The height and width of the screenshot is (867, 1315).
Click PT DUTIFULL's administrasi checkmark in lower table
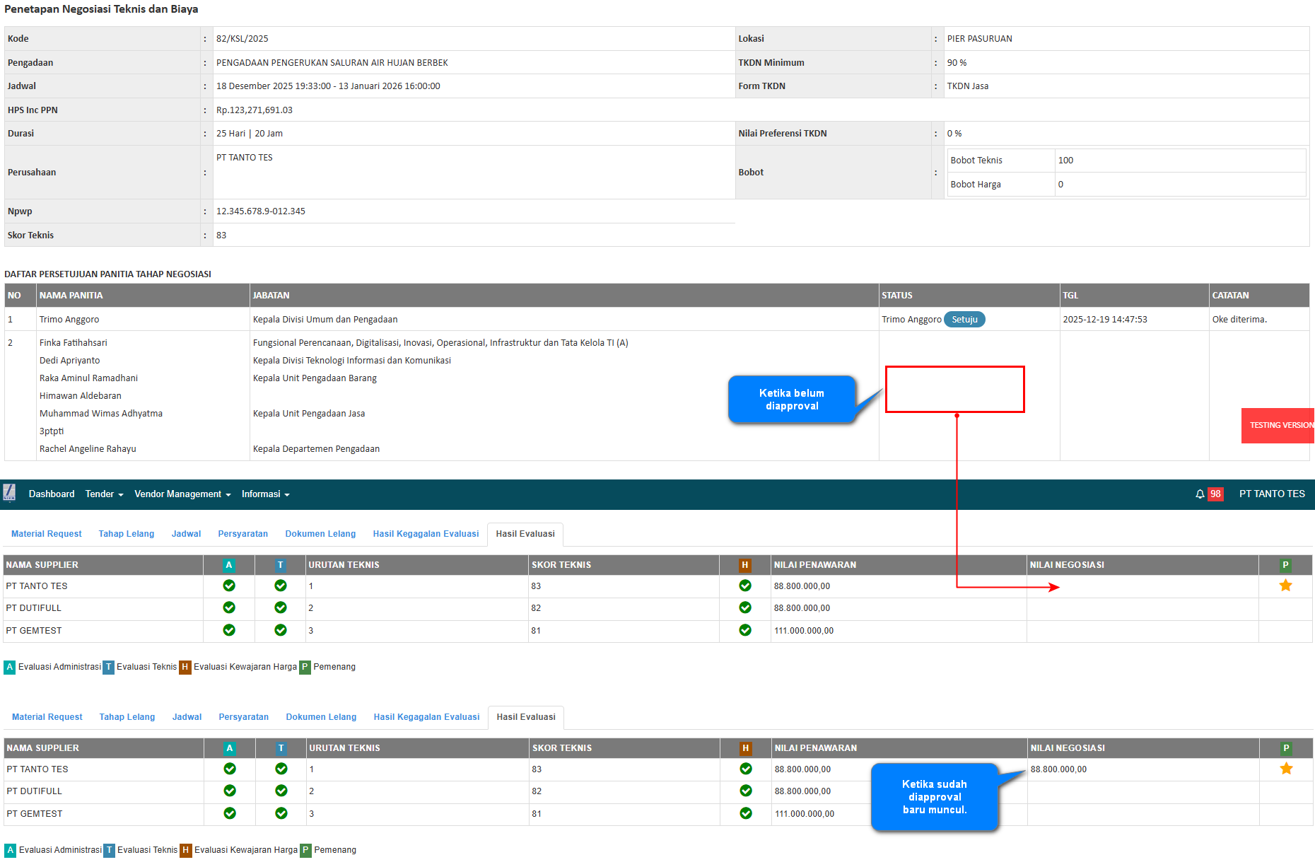click(230, 791)
